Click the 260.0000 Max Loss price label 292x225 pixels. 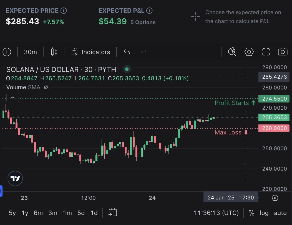[x=274, y=128]
